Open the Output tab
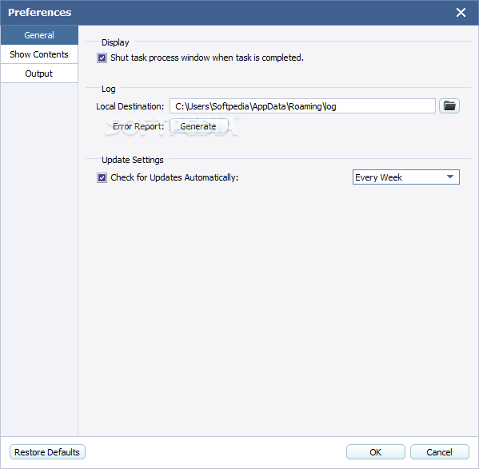The image size is (479, 469). [39, 74]
